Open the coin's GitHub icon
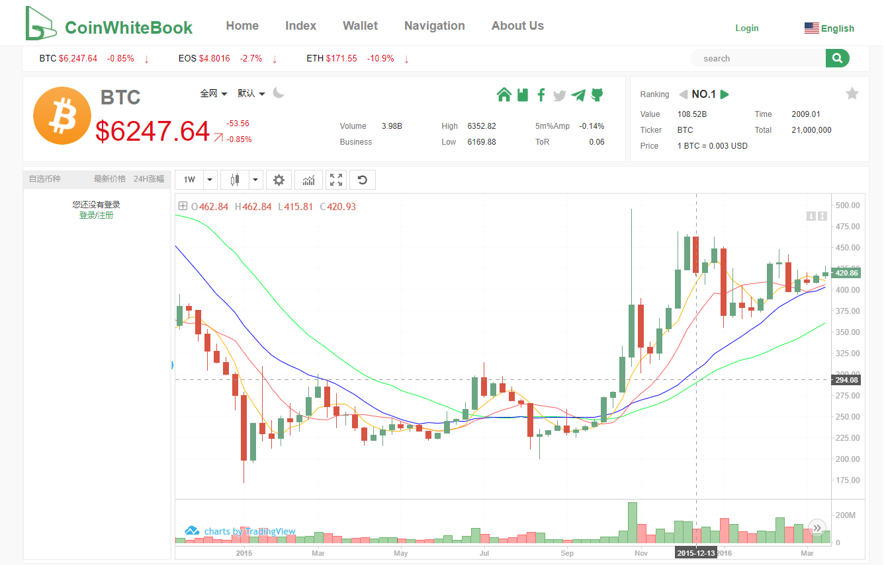The height and width of the screenshot is (565, 884). pyautogui.click(x=597, y=94)
